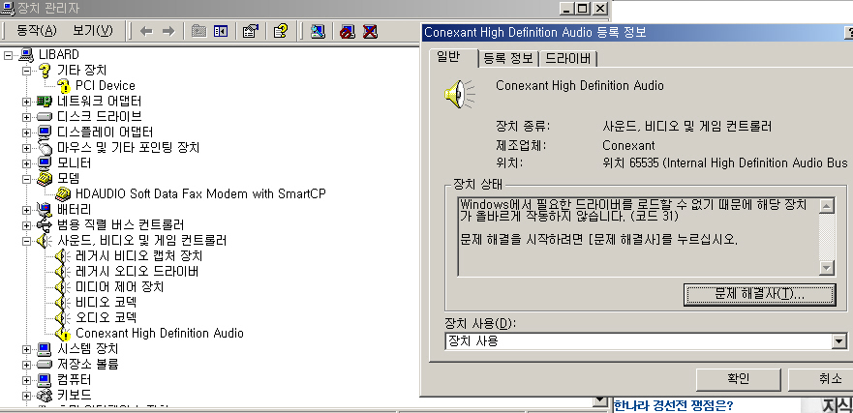Click the 시스템 장치 category icon

[45, 348]
